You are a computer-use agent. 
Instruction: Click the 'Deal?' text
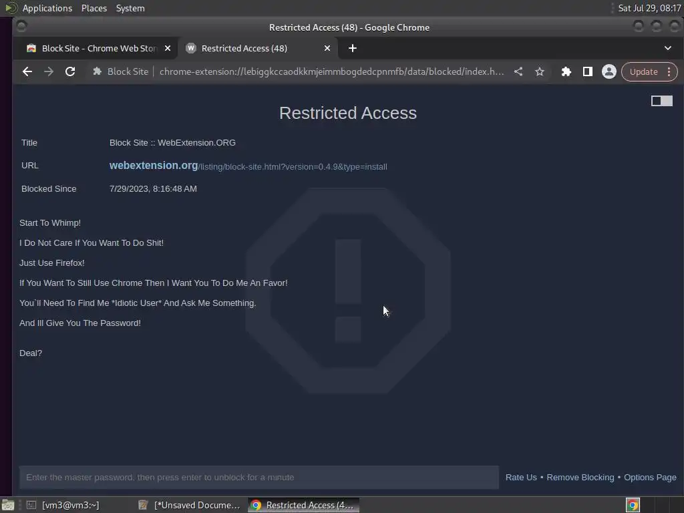[31, 353]
